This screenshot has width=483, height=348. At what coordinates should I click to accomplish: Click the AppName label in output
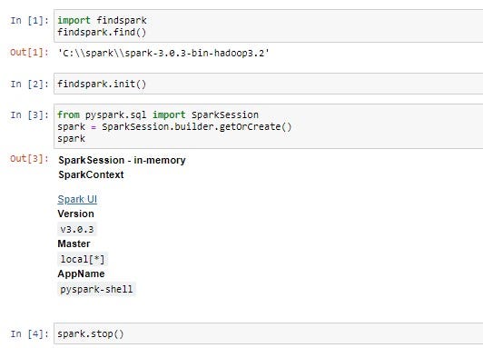[x=81, y=273]
